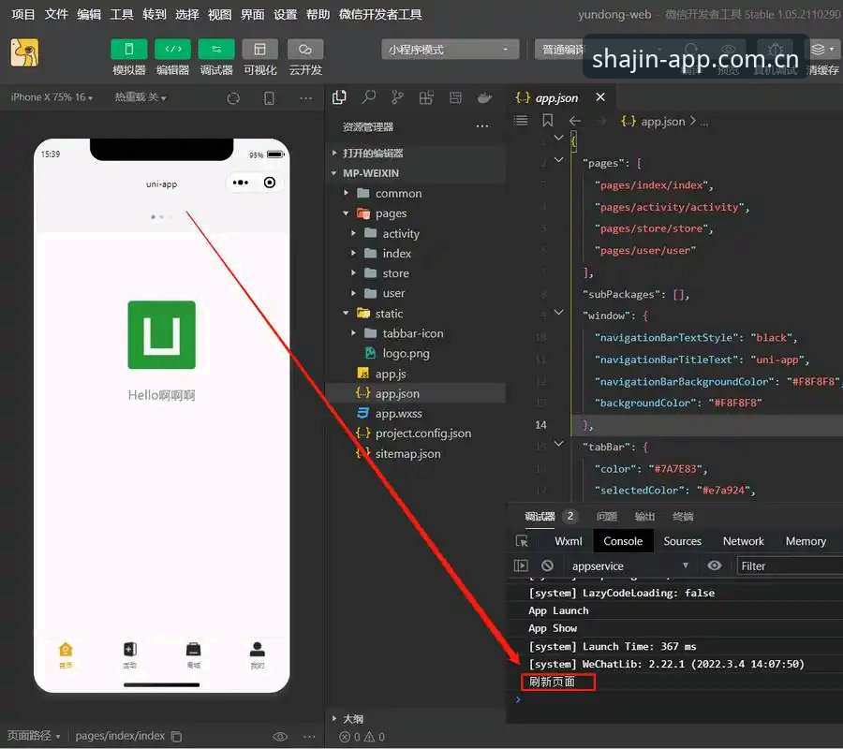Switch to the Sources devtools tab
The height and width of the screenshot is (749, 843).
point(682,541)
